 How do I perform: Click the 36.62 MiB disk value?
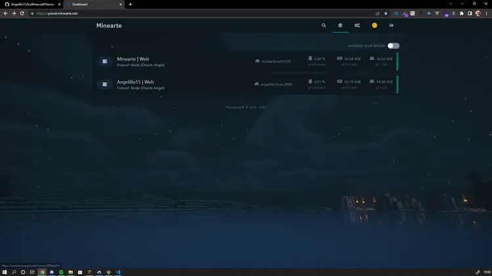pyautogui.click(x=384, y=59)
